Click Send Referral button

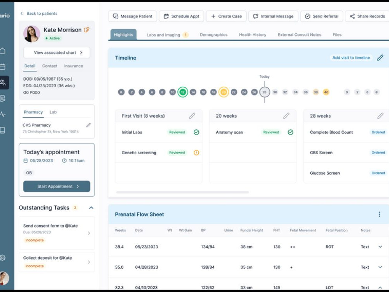pyautogui.click(x=322, y=16)
